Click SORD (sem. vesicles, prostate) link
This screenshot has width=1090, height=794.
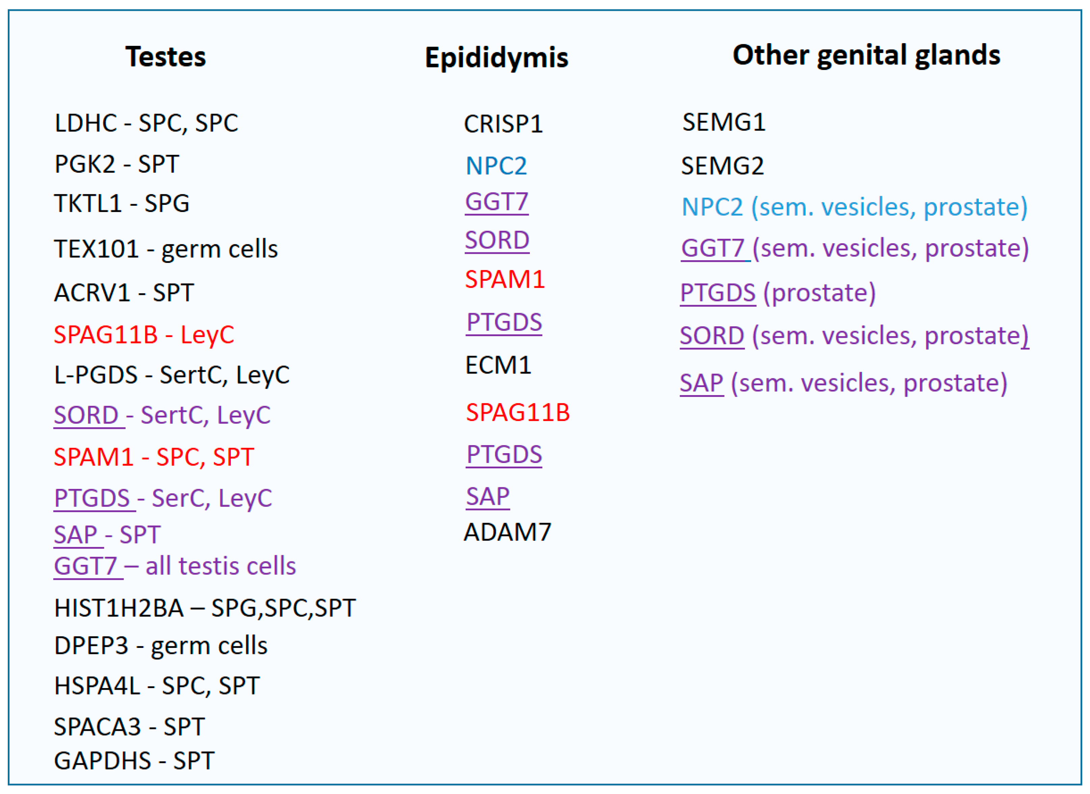[712, 335]
